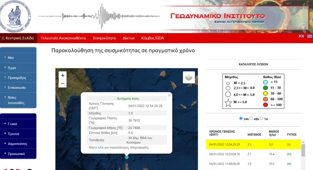
Task: Open Νέα in the sidebar
Action: point(11,57)
